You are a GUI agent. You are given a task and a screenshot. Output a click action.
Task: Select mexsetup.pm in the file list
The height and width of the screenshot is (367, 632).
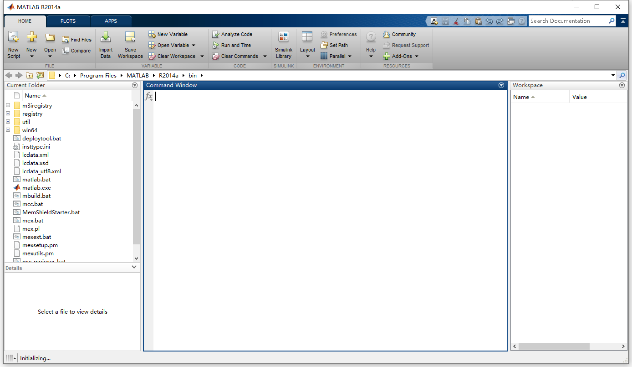(40, 245)
